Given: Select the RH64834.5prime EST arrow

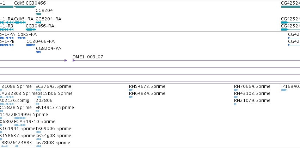Looking at the screenshot, I should tap(131, 97).
